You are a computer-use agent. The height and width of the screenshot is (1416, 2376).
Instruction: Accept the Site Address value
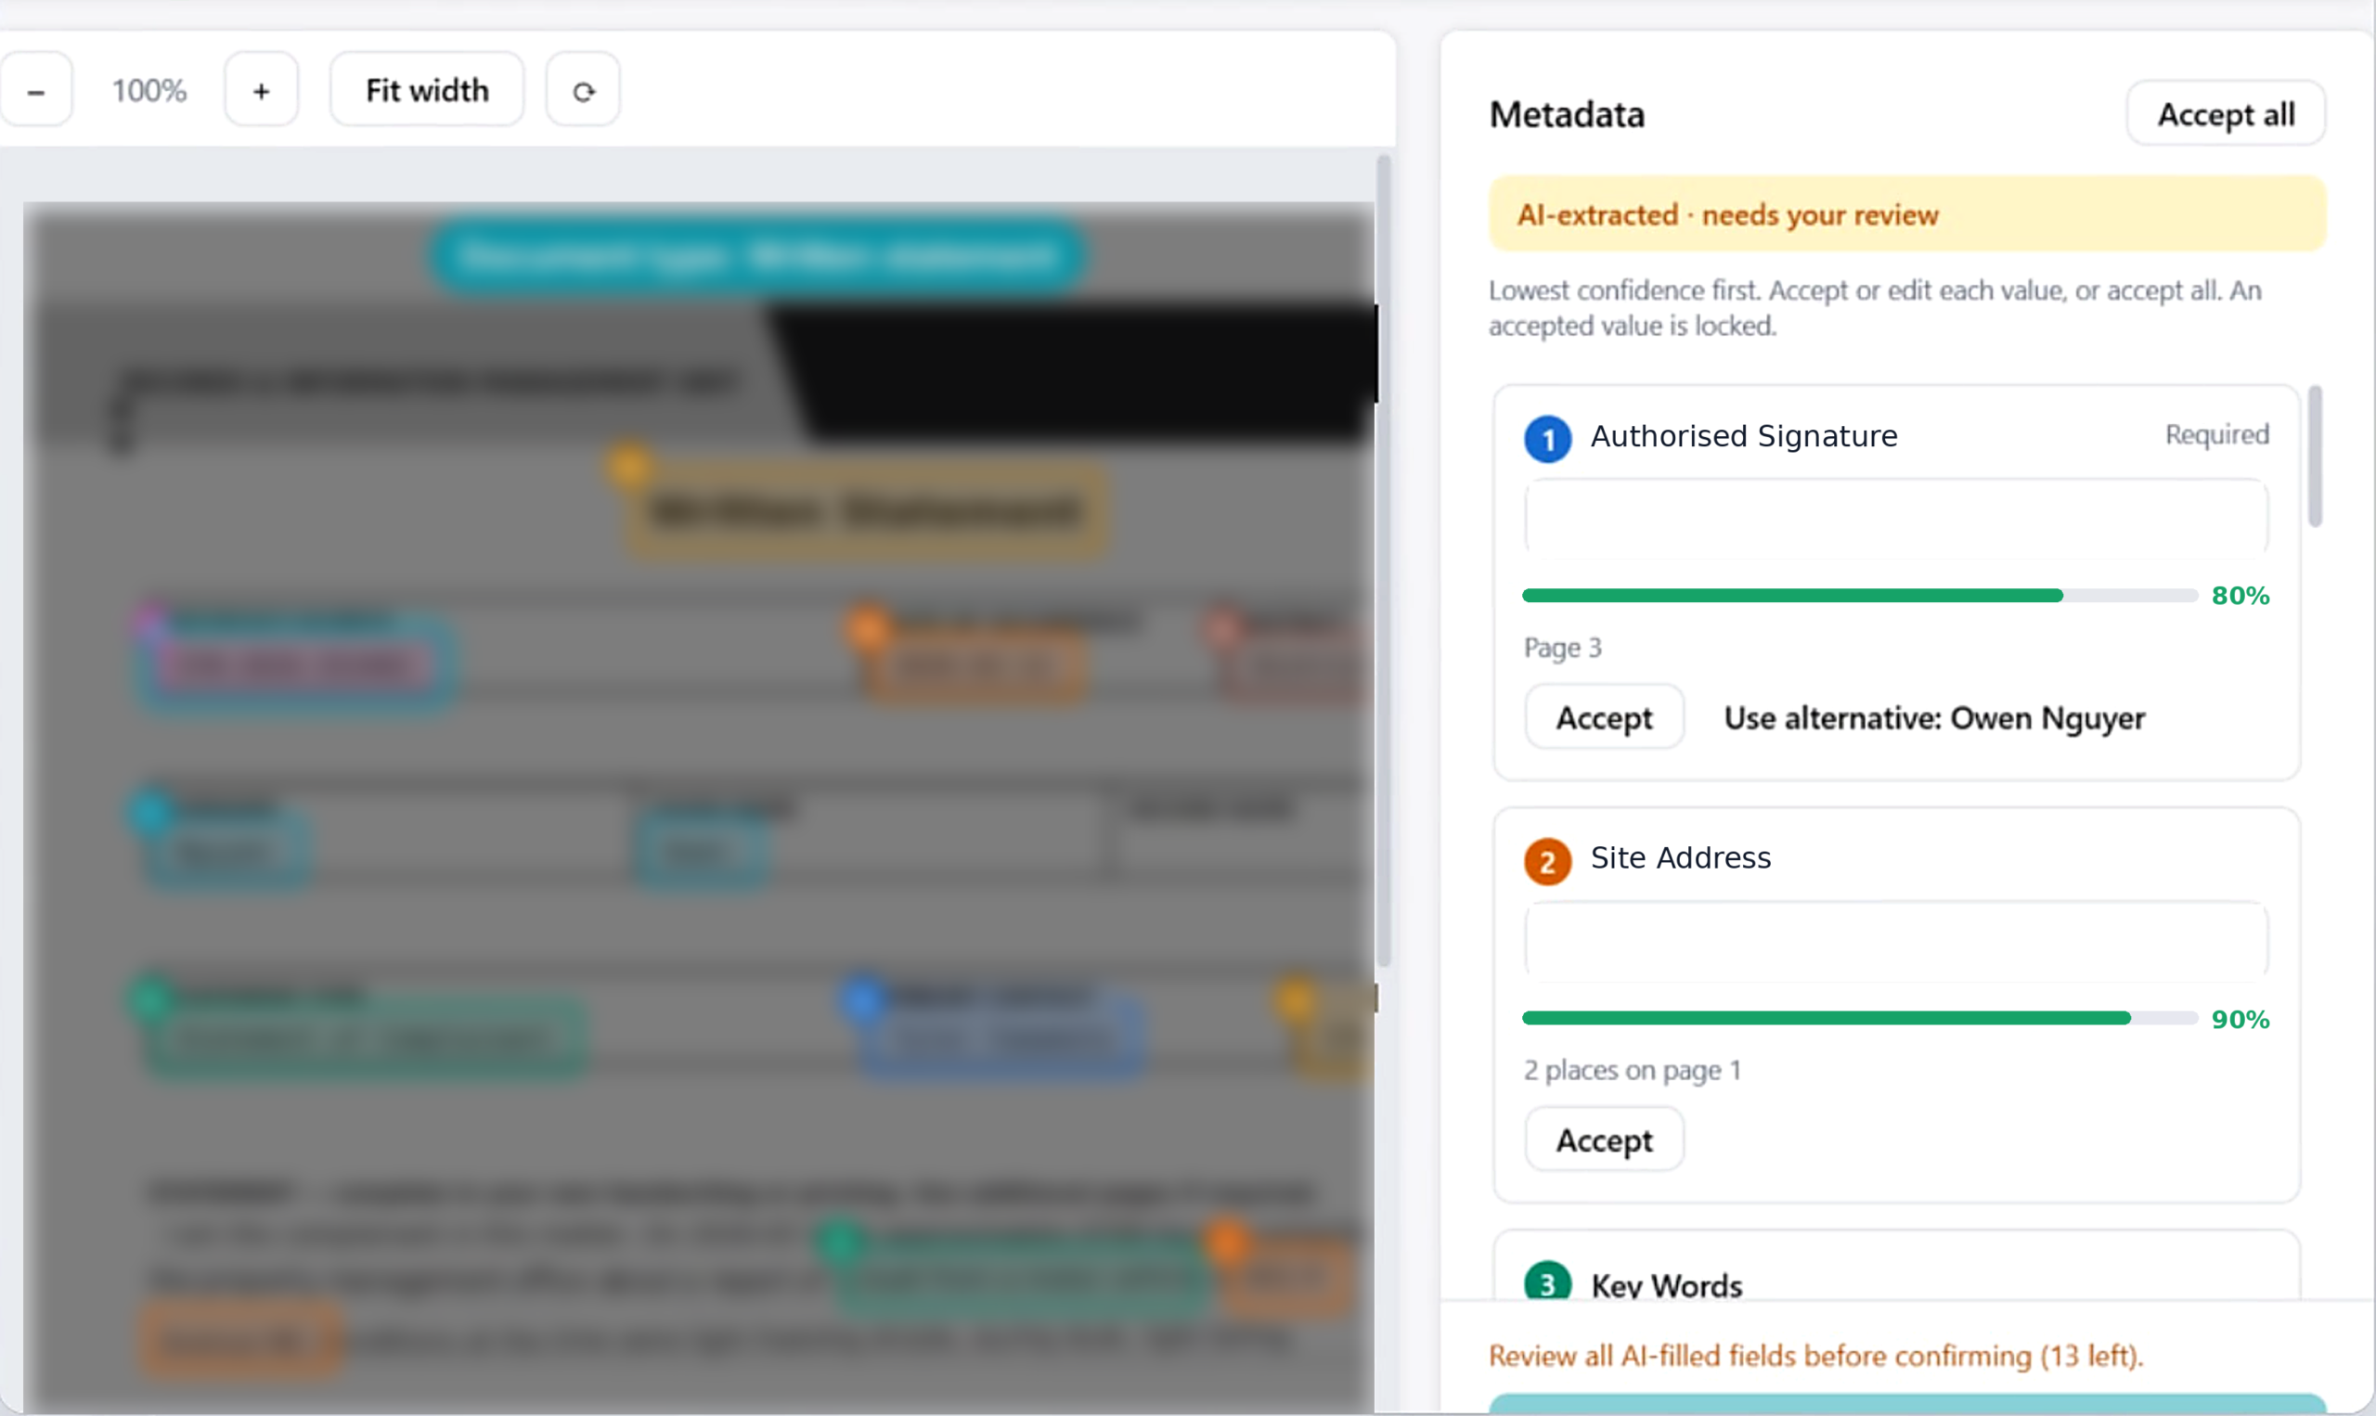pyautogui.click(x=1604, y=1139)
